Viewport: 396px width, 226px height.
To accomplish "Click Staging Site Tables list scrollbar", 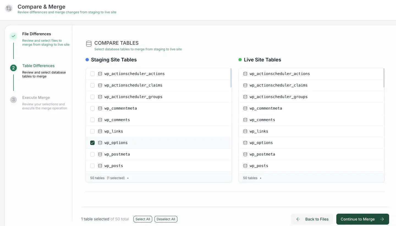I will (231, 78).
